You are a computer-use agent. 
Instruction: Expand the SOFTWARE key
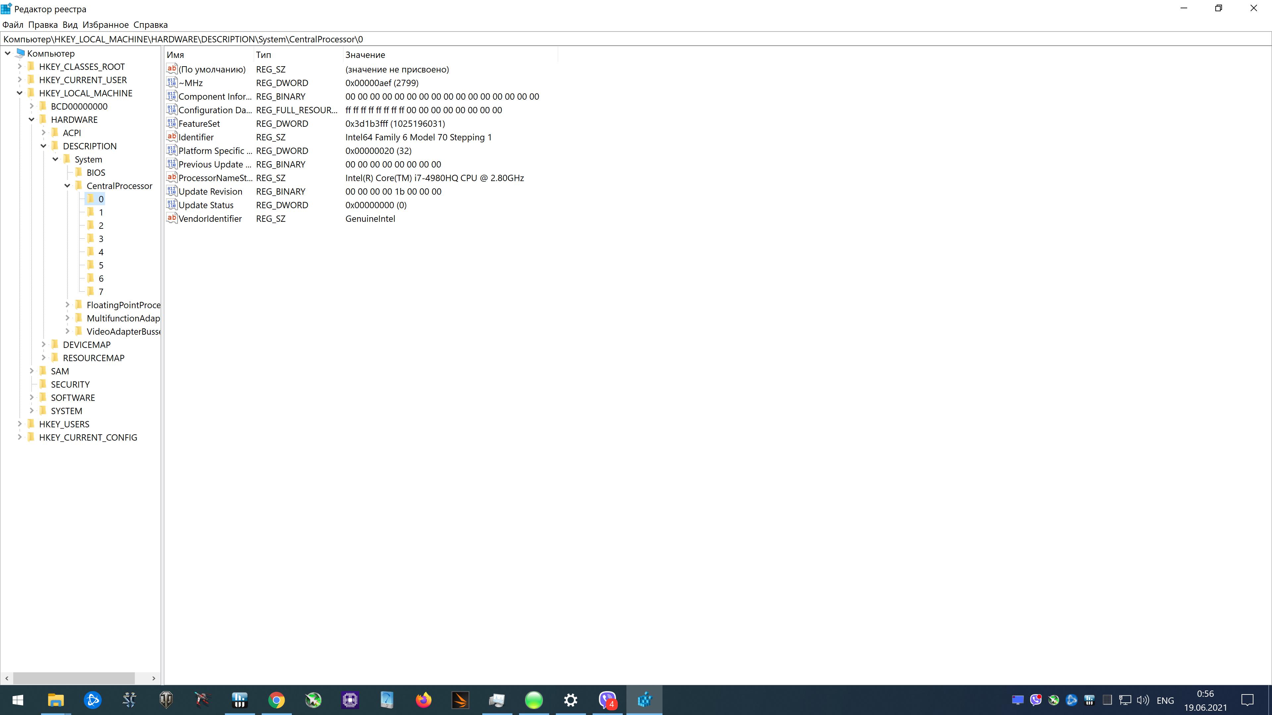pyautogui.click(x=31, y=397)
